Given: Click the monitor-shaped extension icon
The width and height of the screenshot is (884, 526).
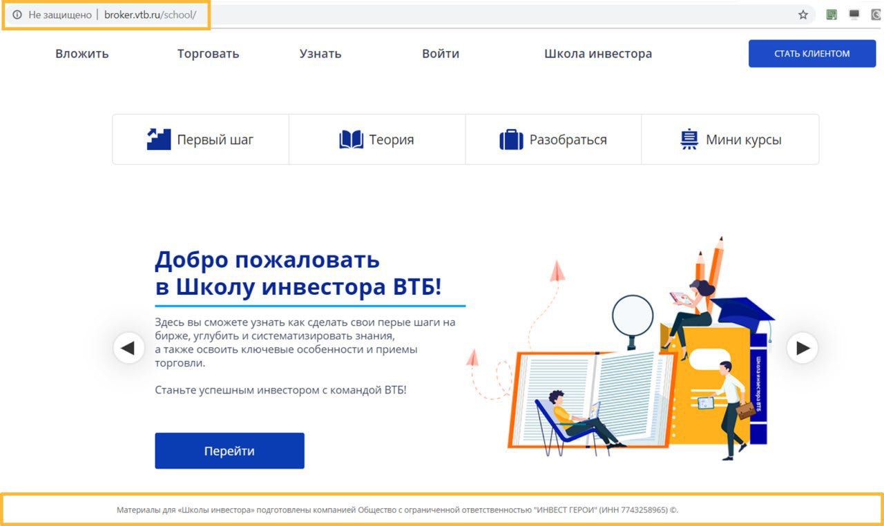Looking at the screenshot, I should click(854, 14).
